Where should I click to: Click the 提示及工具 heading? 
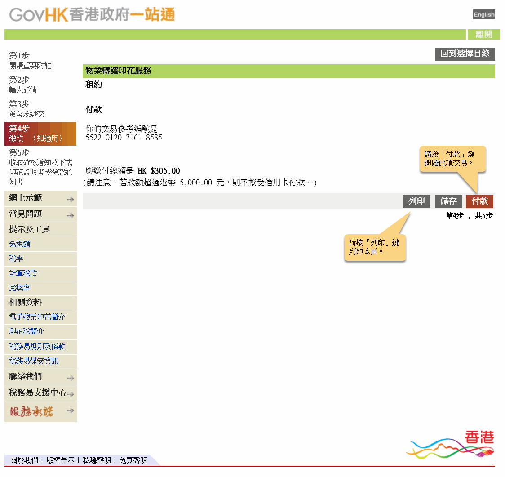[x=29, y=229]
